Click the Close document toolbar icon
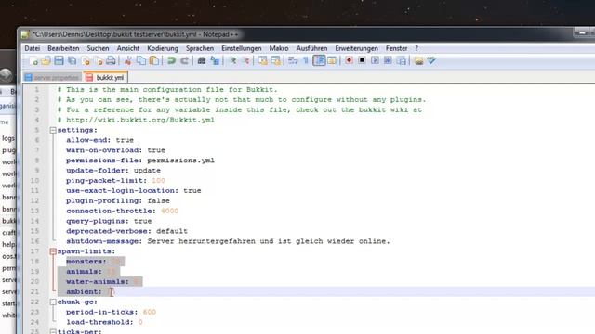The image size is (595, 334). (86, 60)
